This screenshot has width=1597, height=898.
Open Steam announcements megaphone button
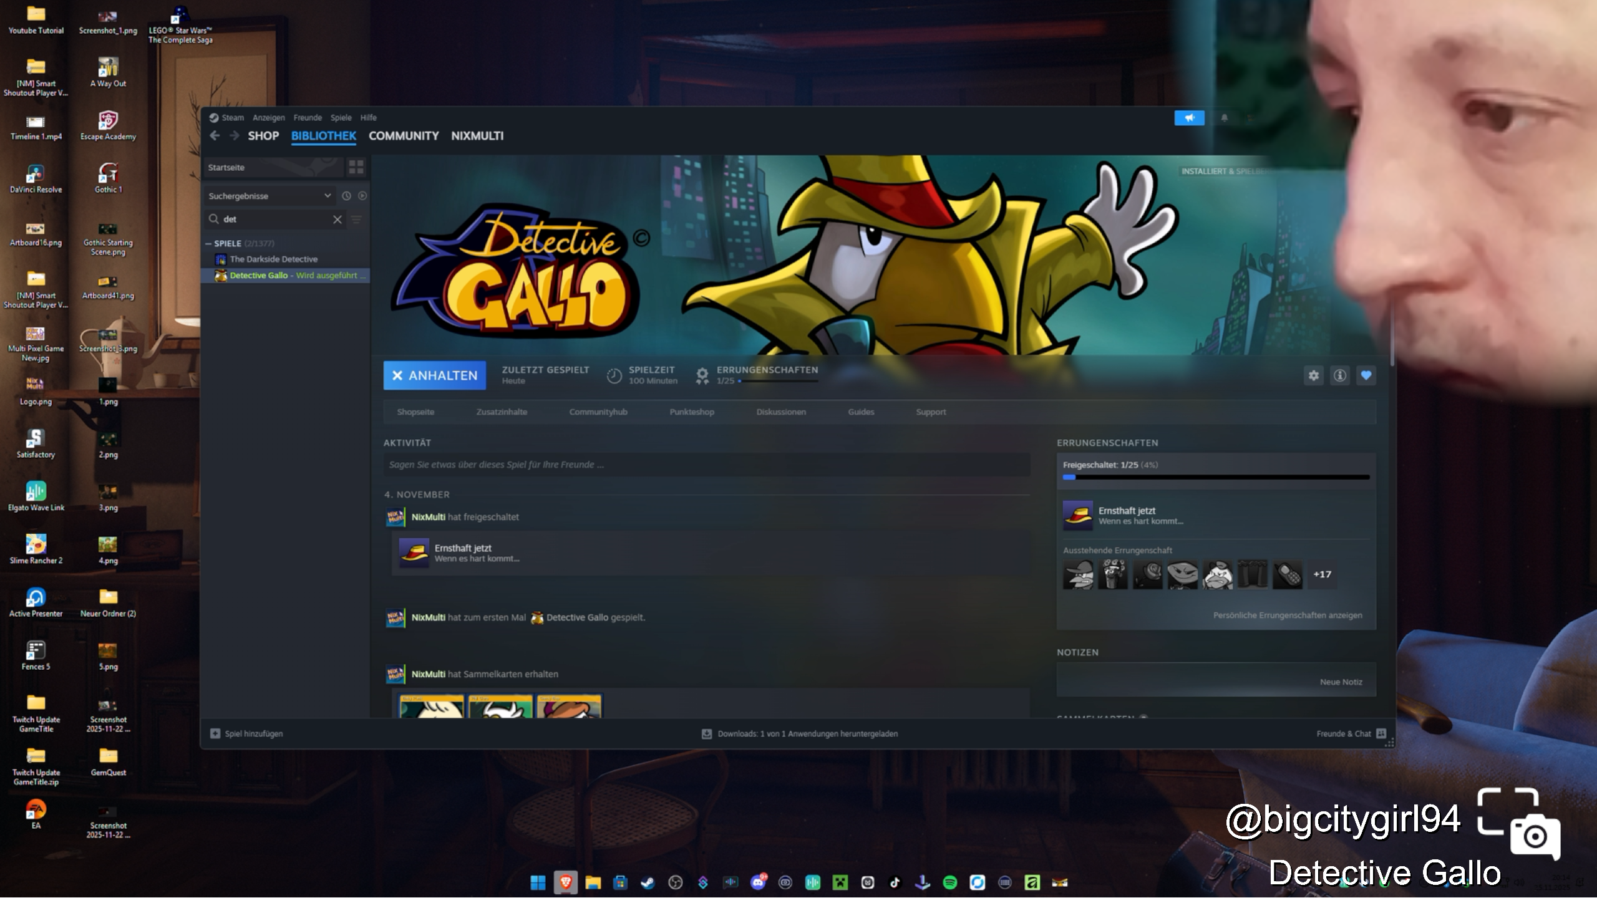coord(1190,118)
